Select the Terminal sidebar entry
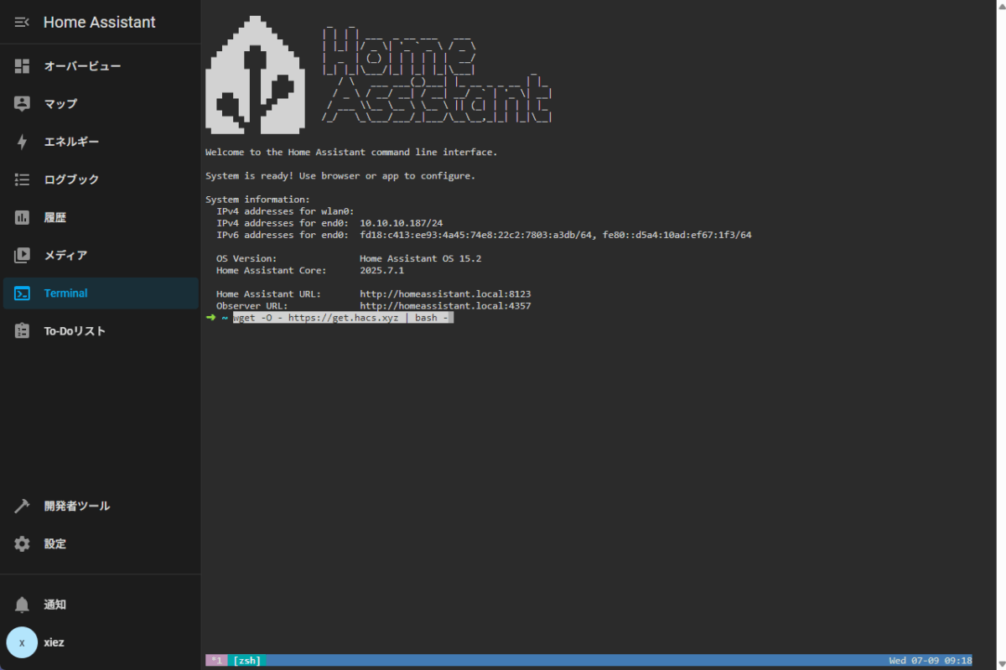Image resolution: width=1006 pixels, height=670 pixels. click(101, 293)
